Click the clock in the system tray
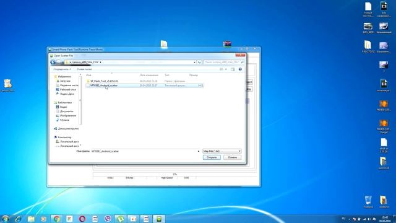The width and height of the screenshot is (396, 223). (385, 219)
